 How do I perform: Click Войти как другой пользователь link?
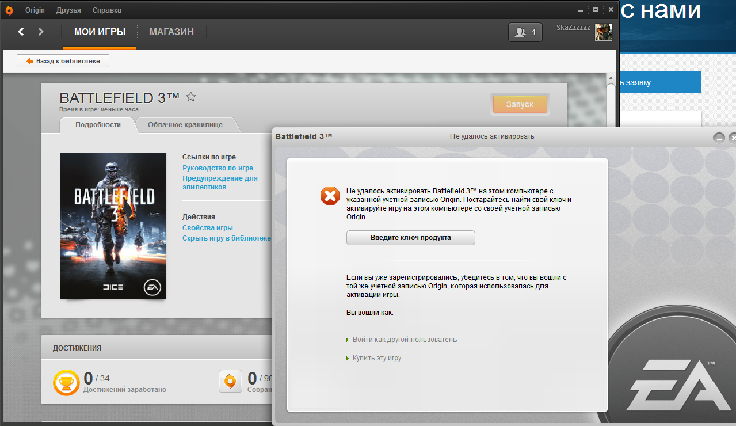click(405, 340)
